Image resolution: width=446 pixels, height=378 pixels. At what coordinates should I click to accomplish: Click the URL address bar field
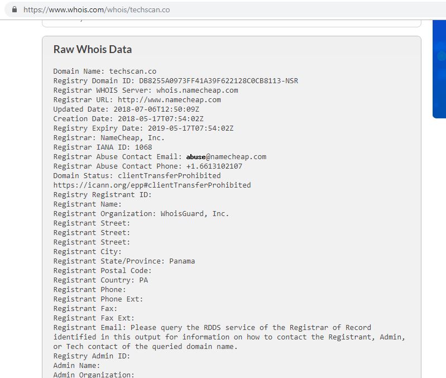[226, 9]
